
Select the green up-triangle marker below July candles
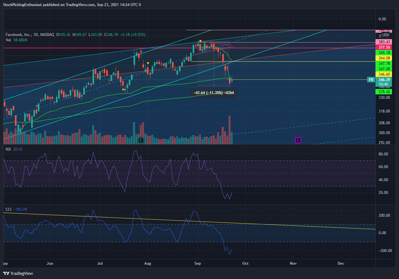point(123,89)
